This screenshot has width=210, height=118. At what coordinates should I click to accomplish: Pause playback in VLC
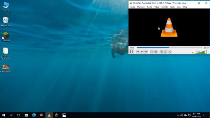pyautogui.click(x=131, y=52)
